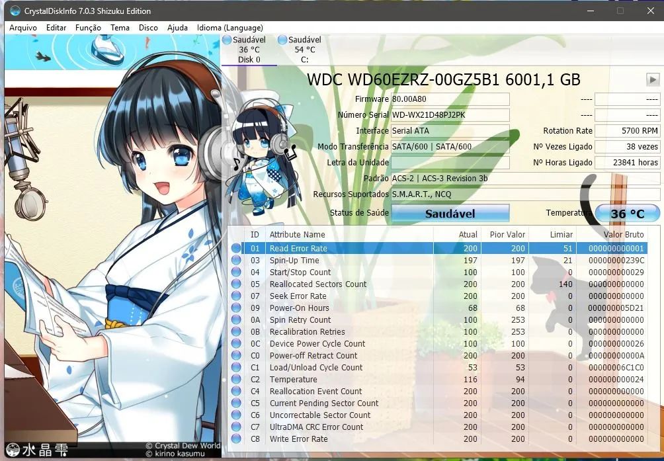The height and width of the screenshot is (461, 664).
Task: Click the empty Letra da Unidade field
Action: pos(450,163)
